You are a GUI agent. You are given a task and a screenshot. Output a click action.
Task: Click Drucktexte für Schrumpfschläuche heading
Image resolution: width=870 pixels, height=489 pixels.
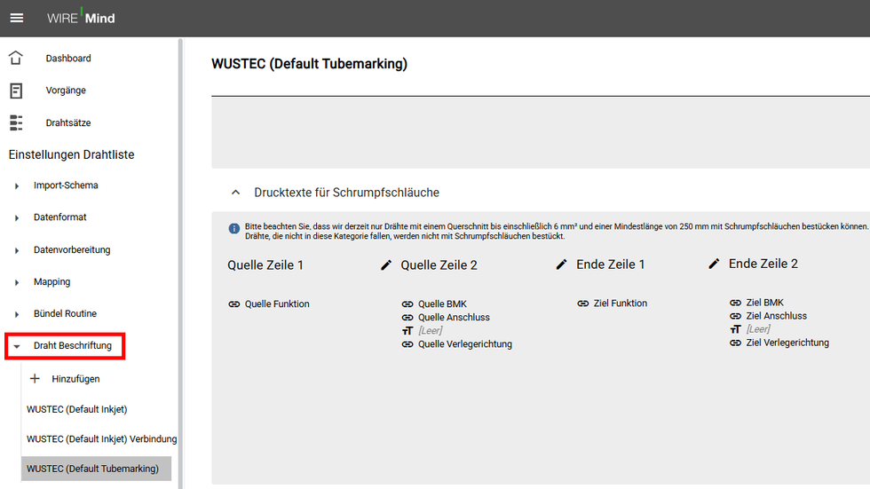tap(346, 193)
